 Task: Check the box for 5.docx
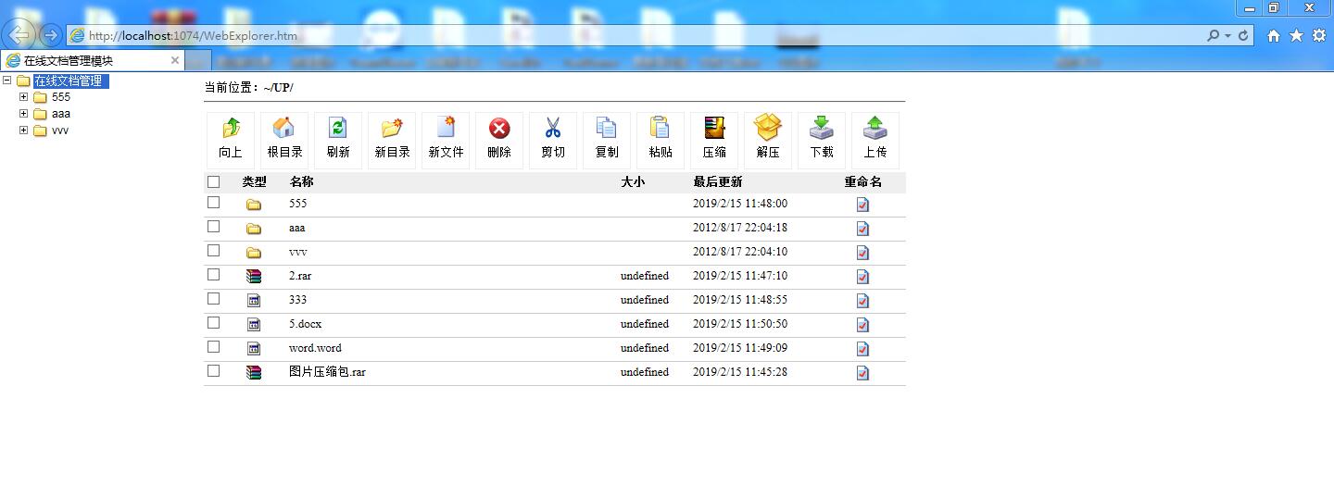[x=214, y=323]
